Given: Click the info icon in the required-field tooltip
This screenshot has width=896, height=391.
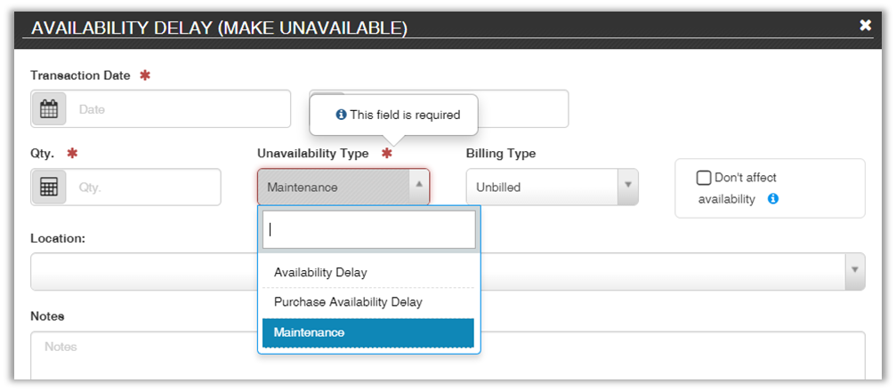Looking at the screenshot, I should [x=340, y=115].
